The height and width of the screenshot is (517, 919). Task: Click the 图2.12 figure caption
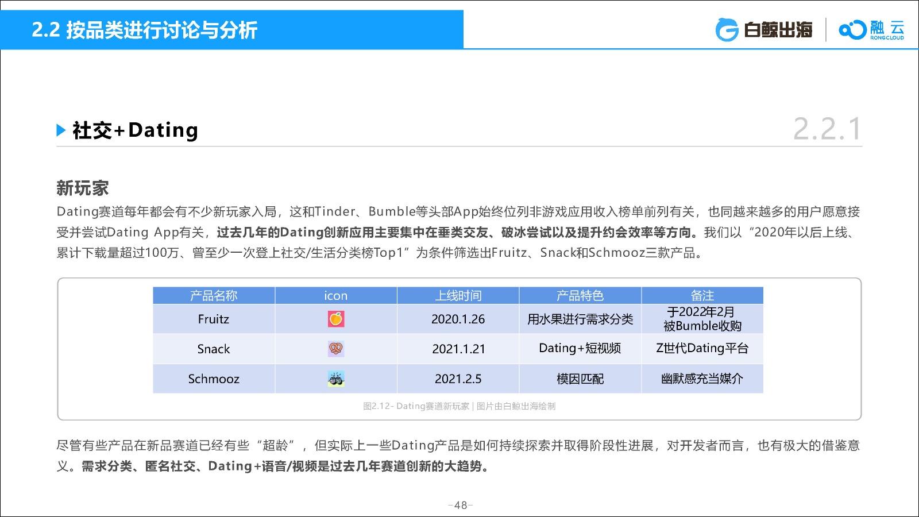point(459,406)
